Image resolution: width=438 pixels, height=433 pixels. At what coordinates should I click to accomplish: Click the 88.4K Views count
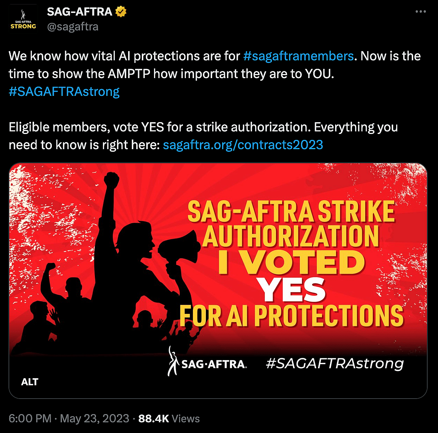point(169,419)
